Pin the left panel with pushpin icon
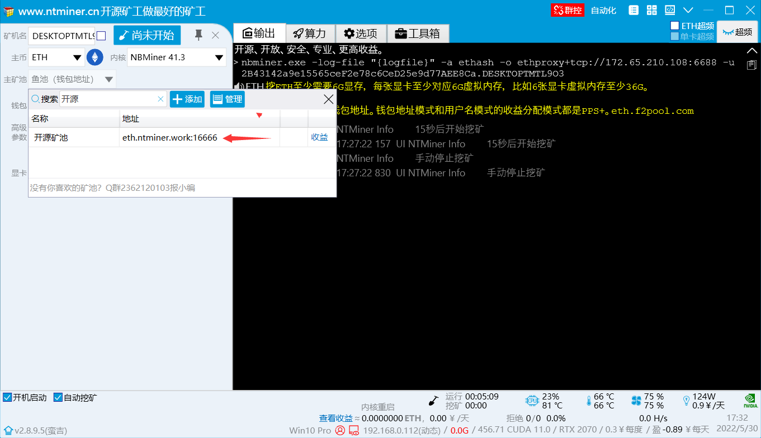The image size is (761, 438). tap(198, 35)
